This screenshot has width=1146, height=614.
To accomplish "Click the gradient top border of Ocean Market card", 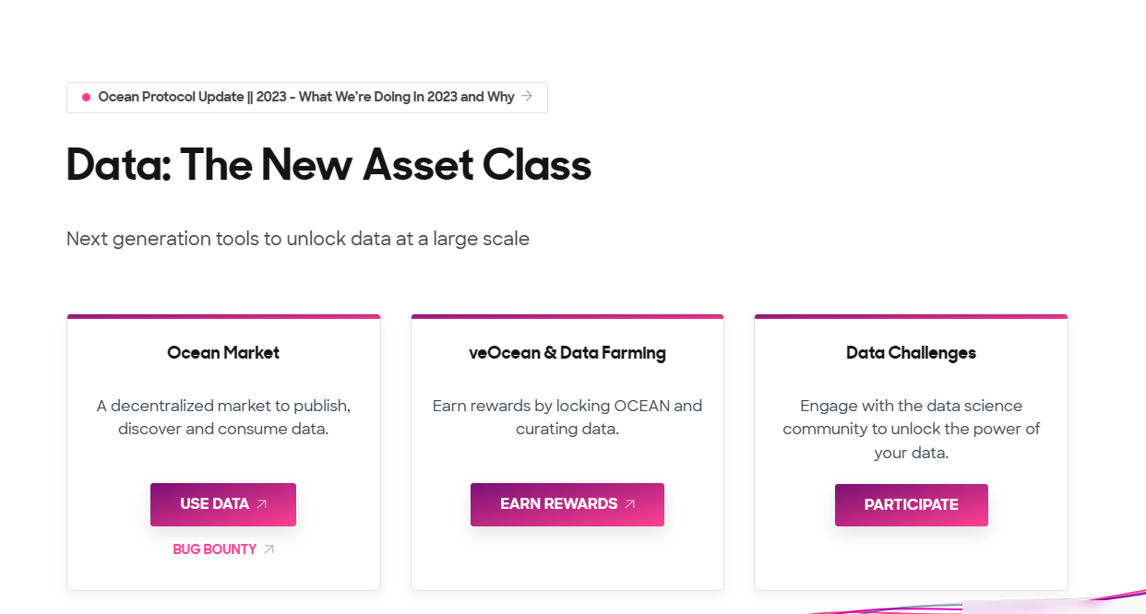I will tap(223, 316).
